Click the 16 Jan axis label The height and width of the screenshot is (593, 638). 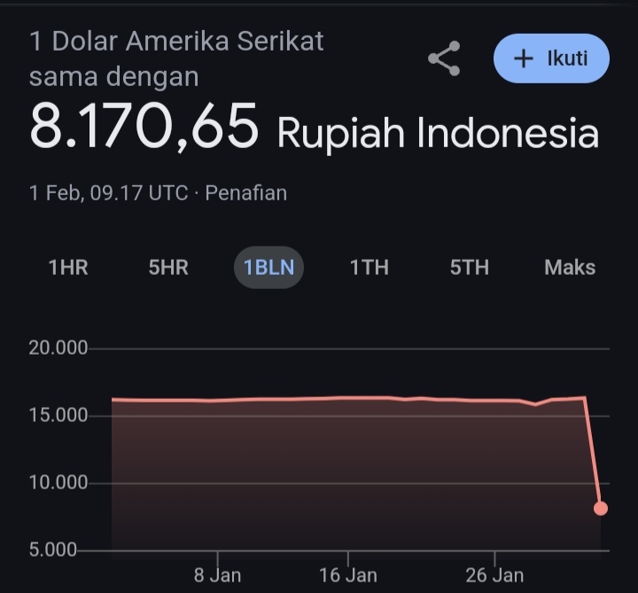point(347,575)
